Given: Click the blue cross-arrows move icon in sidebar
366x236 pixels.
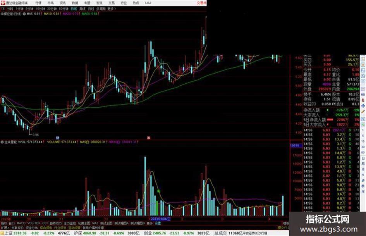Looking at the screenshot, I should (363, 106).
